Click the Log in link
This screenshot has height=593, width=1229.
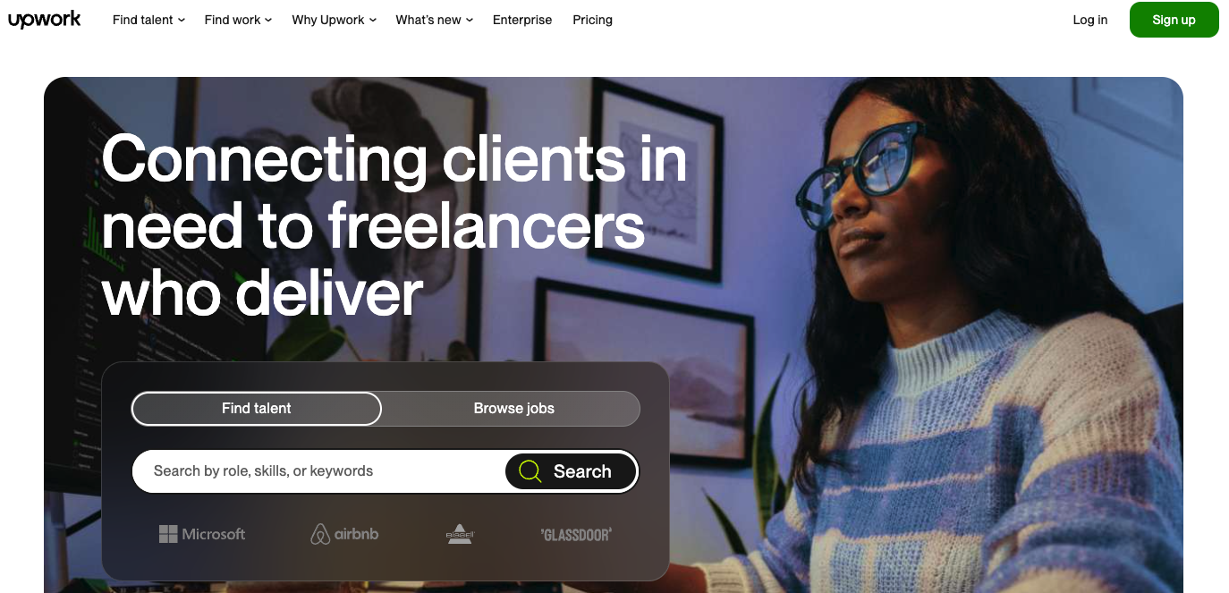(1089, 20)
